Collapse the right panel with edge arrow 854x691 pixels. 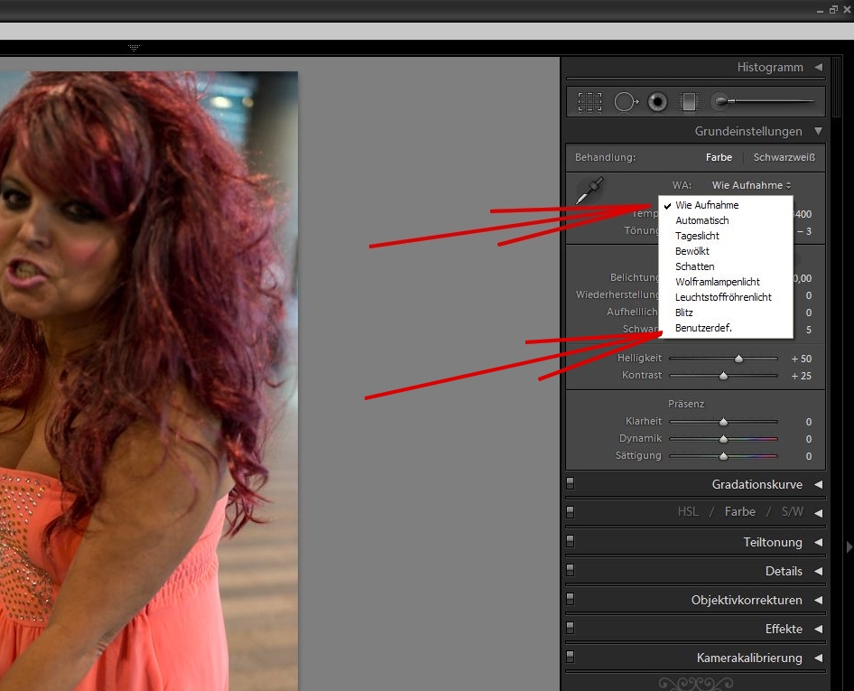coord(849,546)
